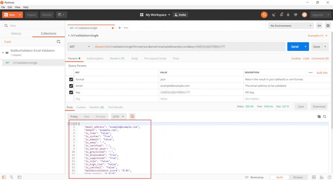The height and width of the screenshot is (180, 333).
Task: Switch to the Authorization tab
Action: pyautogui.click(x=95, y=58)
